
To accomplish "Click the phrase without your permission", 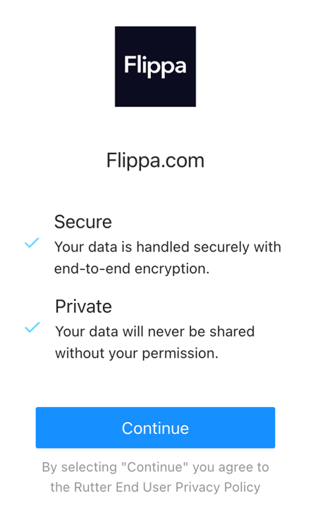I will 137,353.
